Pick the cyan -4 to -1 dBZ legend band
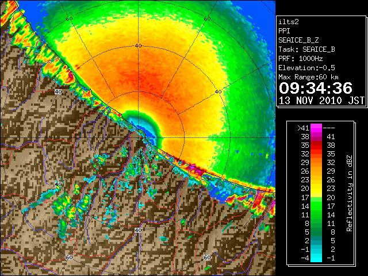The image size is (368, 276). coord(316,258)
